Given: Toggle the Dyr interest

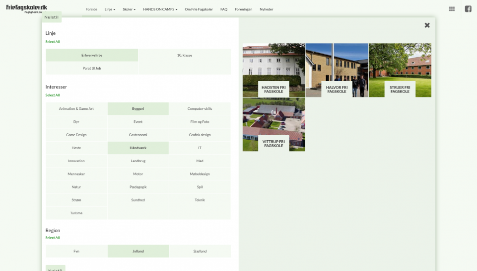Looking at the screenshot, I should pyautogui.click(x=76, y=122).
